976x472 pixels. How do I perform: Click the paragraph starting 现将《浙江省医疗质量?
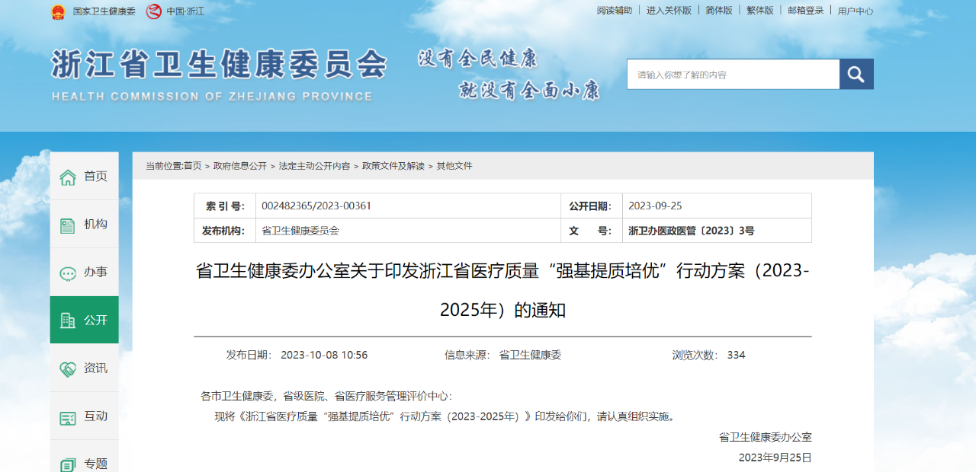coord(445,416)
